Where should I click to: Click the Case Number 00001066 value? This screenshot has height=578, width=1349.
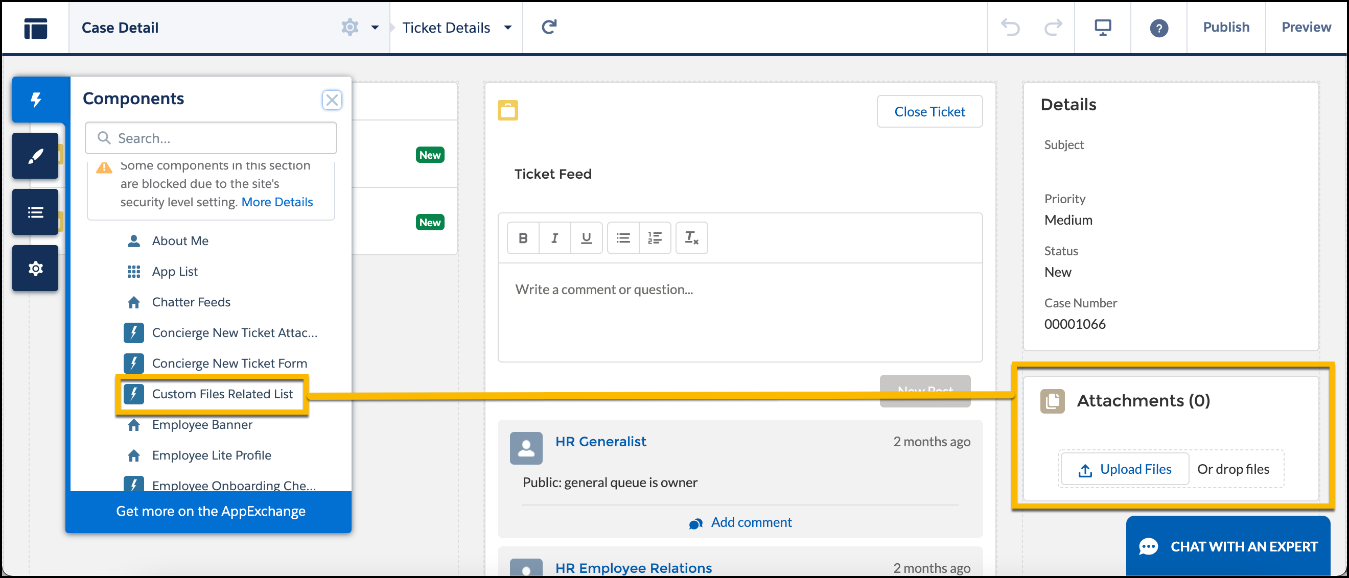coord(1075,324)
